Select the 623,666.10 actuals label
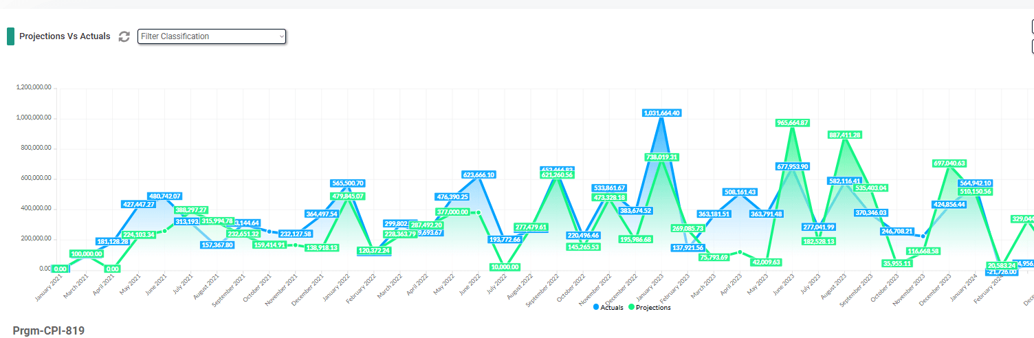 coord(478,174)
